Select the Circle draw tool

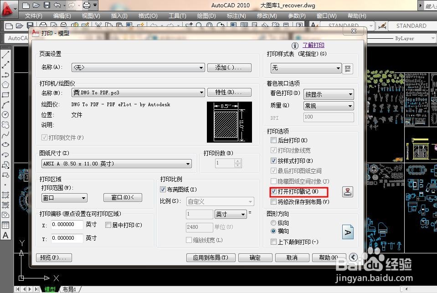[5, 114]
